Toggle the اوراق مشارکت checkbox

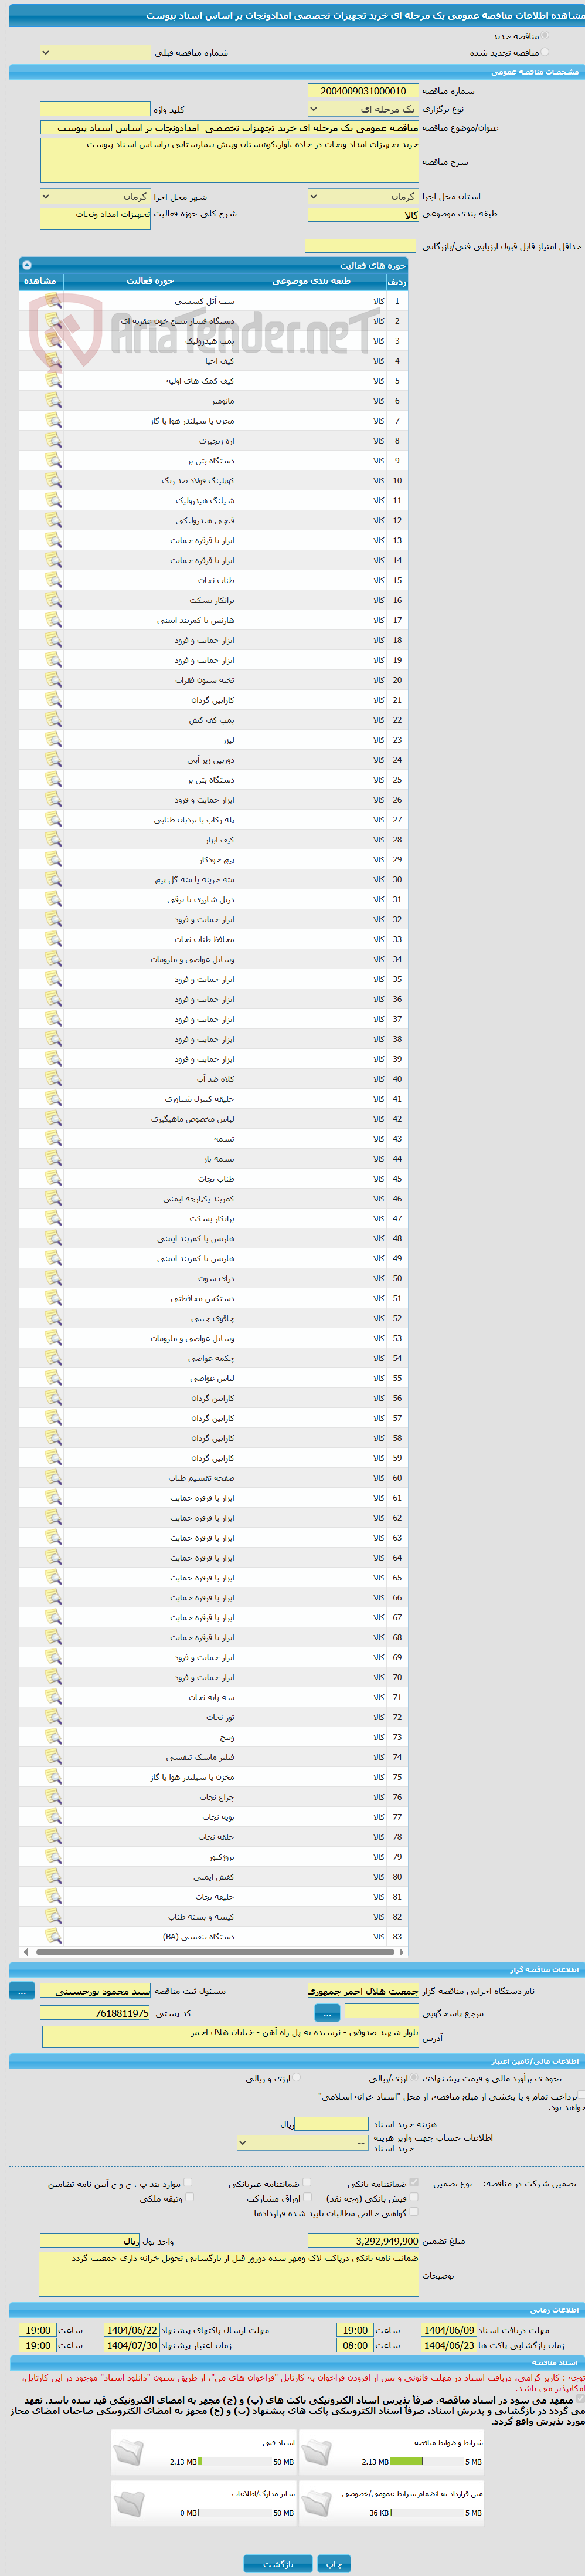pos(307,2198)
